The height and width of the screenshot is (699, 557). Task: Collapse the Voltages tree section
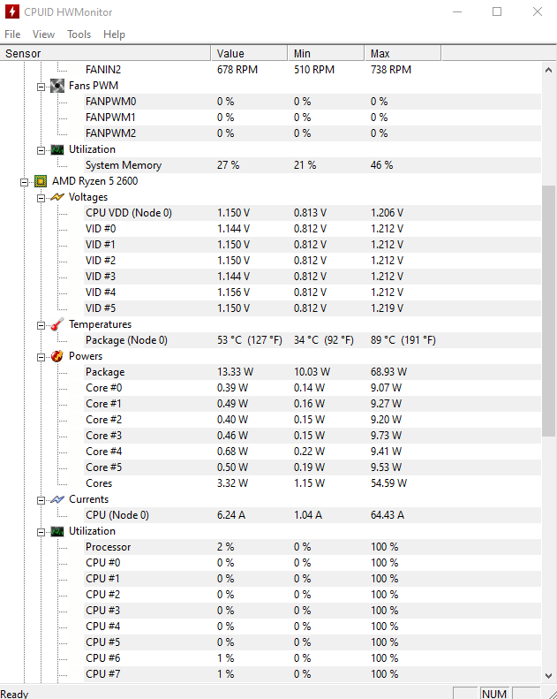(x=41, y=197)
